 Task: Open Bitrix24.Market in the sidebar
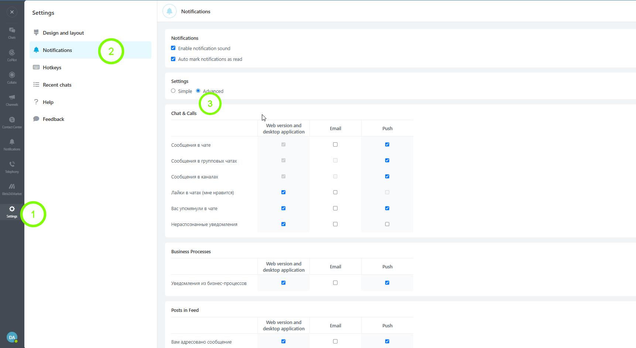pos(12,189)
